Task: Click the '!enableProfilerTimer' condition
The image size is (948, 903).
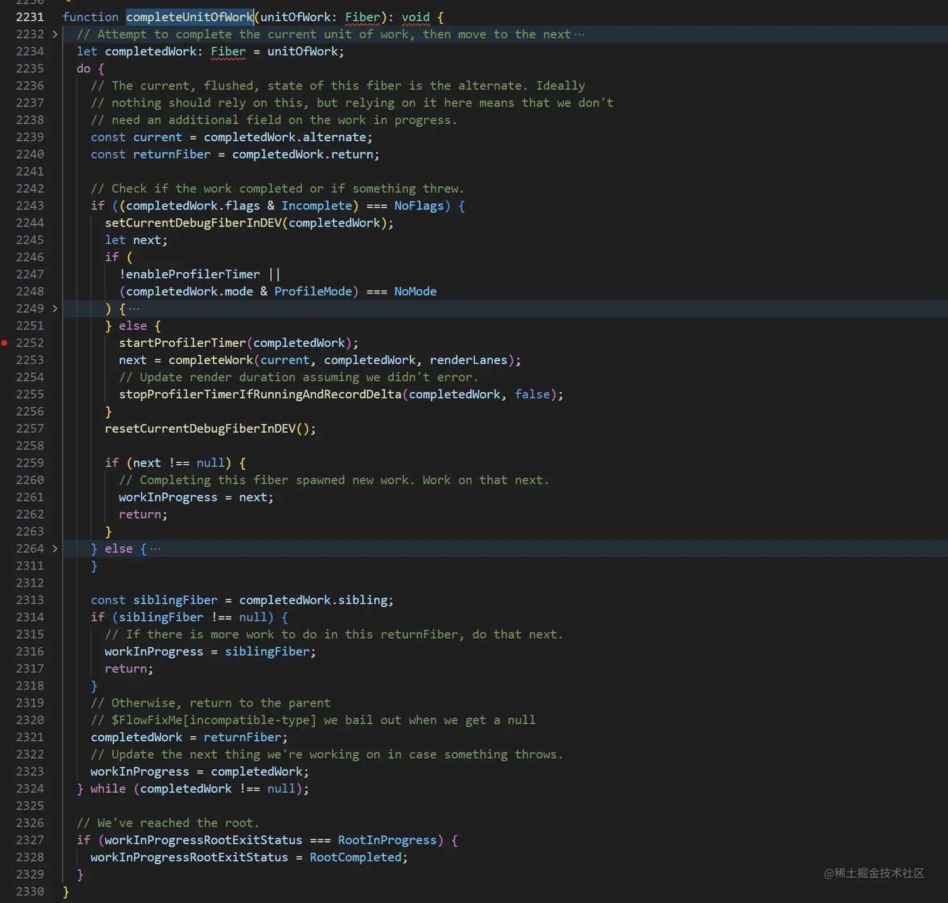Action: pyautogui.click(x=189, y=274)
